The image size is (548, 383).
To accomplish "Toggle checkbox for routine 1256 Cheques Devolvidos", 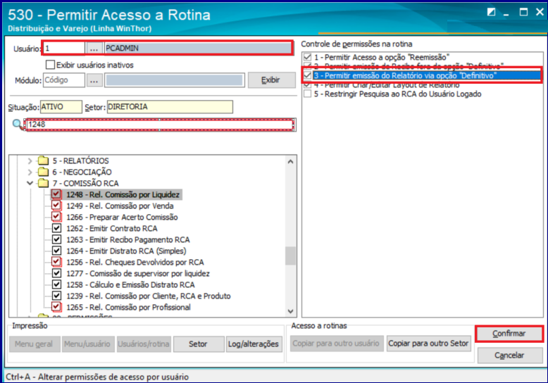I will (x=56, y=262).
